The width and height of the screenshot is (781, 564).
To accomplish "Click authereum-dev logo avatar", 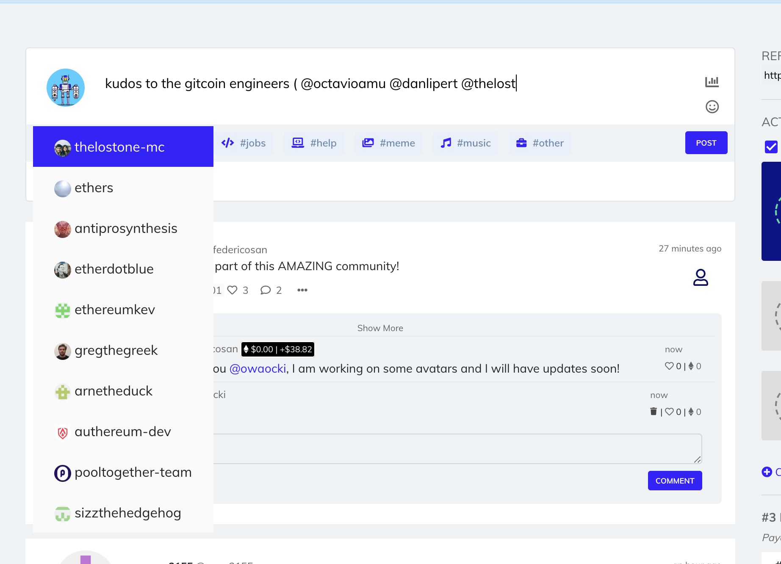I will (x=63, y=433).
